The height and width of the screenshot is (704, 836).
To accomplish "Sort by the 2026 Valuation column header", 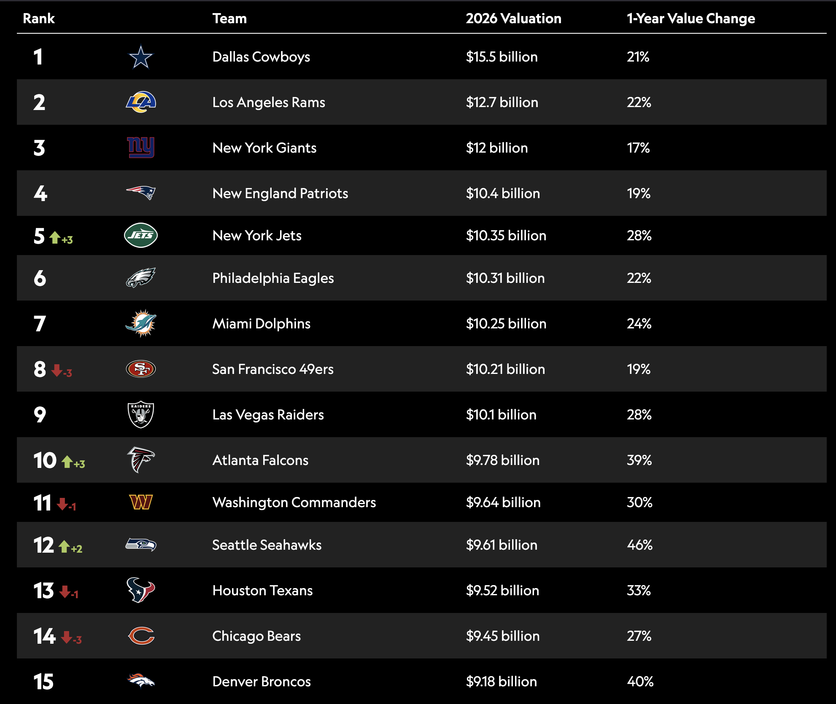I will click(513, 19).
